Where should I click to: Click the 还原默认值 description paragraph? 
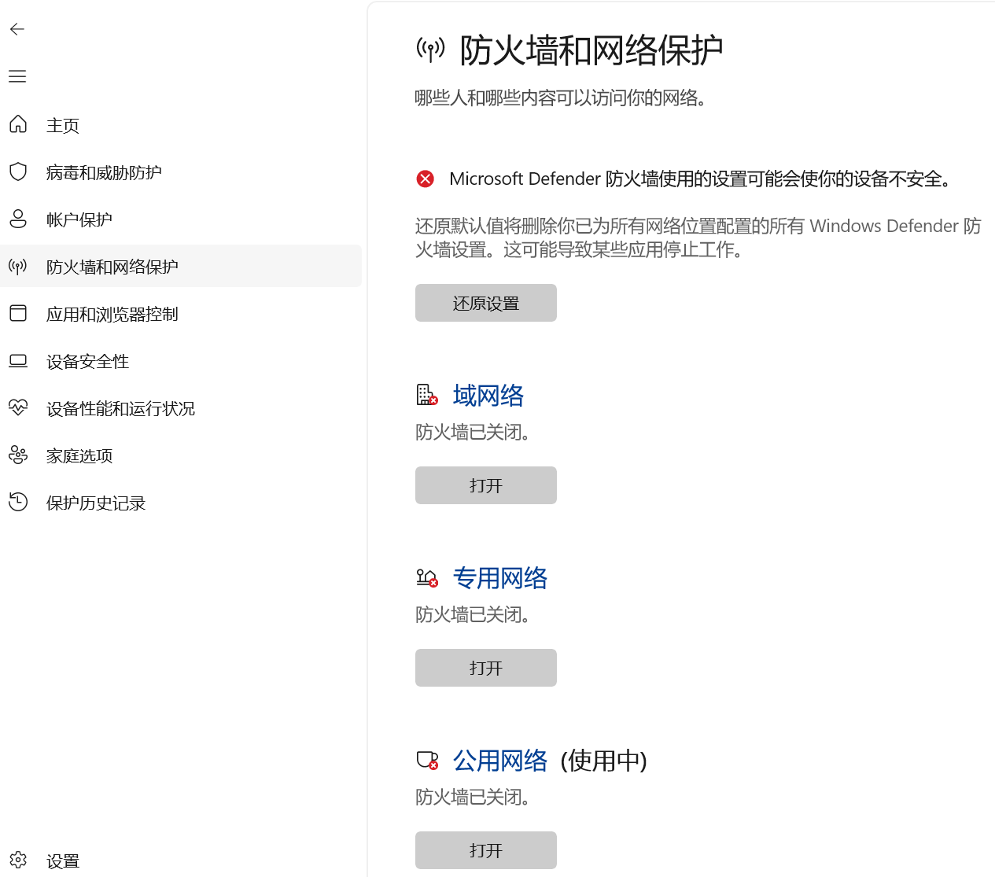698,238
